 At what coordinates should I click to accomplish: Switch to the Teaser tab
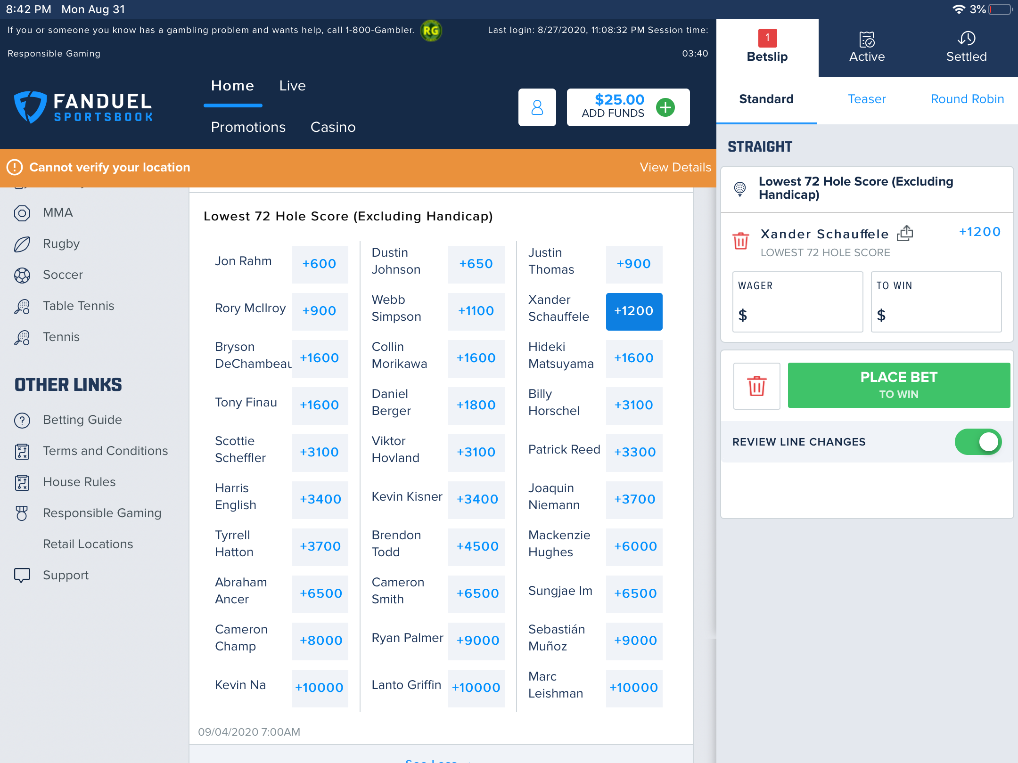tap(867, 99)
